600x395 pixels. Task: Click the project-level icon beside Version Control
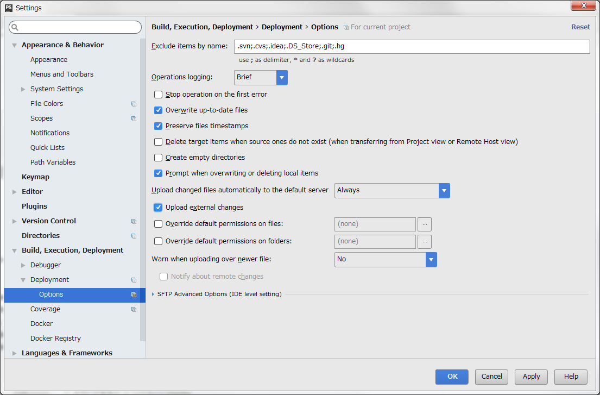[x=134, y=221]
